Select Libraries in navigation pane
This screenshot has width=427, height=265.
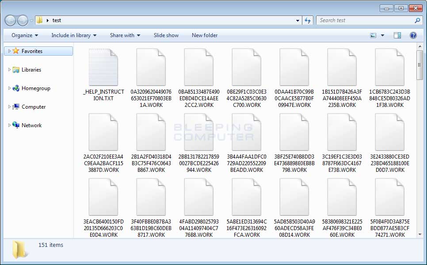[x=31, y=70]
